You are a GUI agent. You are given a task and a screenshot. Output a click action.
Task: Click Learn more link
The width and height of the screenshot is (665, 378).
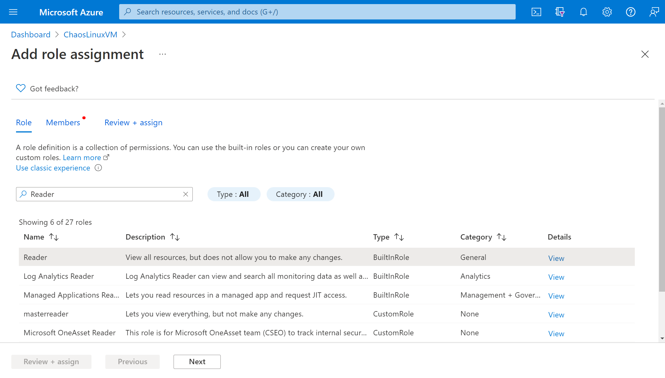(x=82, y=157)
